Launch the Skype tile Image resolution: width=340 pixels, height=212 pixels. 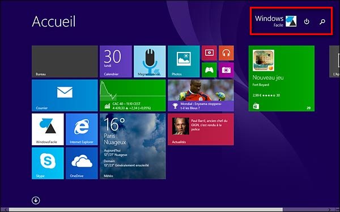click(x=48, y=163)
